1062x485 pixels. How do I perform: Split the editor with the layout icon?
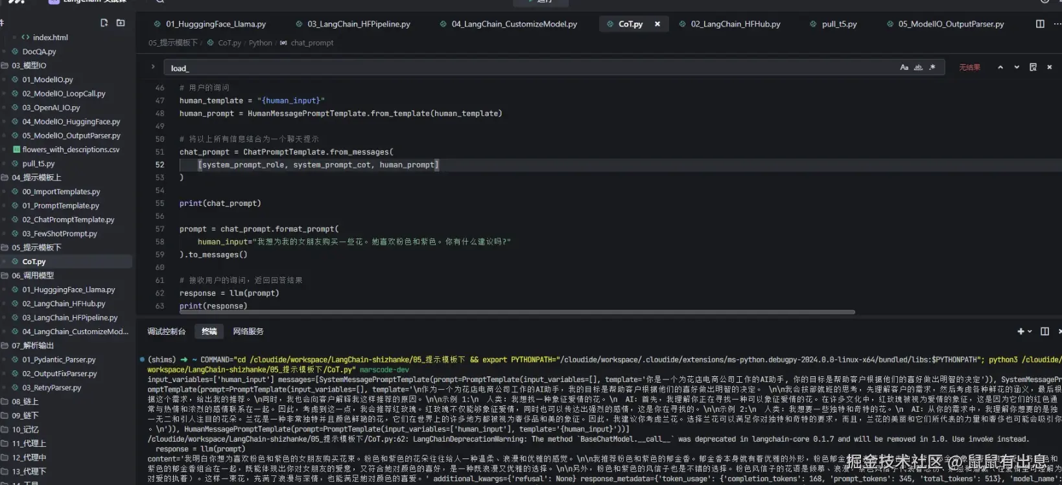1040,24
